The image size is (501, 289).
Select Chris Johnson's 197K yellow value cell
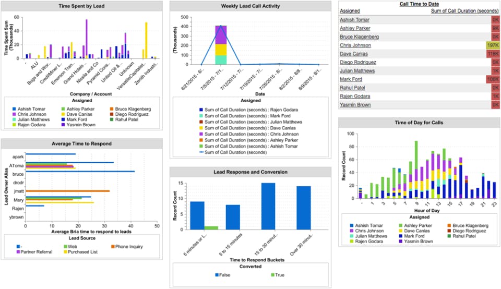point(493,45)
